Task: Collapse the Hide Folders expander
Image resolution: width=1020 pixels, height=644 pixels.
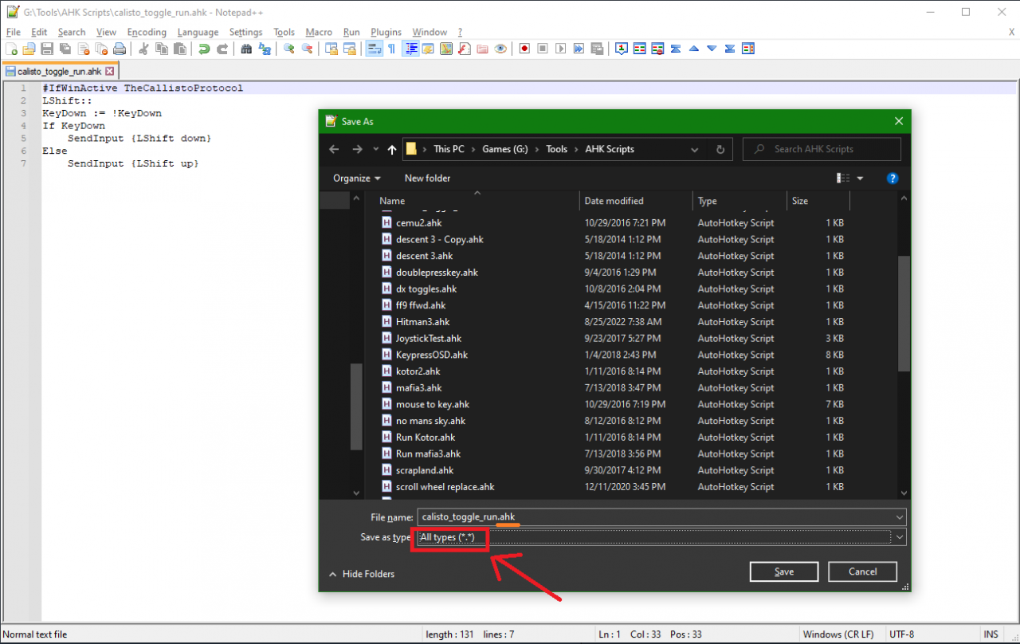Action: 361,574
